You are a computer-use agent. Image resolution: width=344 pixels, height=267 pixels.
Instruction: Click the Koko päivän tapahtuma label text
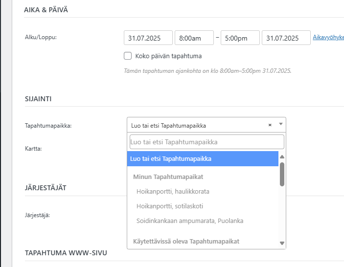coord(168,56)
